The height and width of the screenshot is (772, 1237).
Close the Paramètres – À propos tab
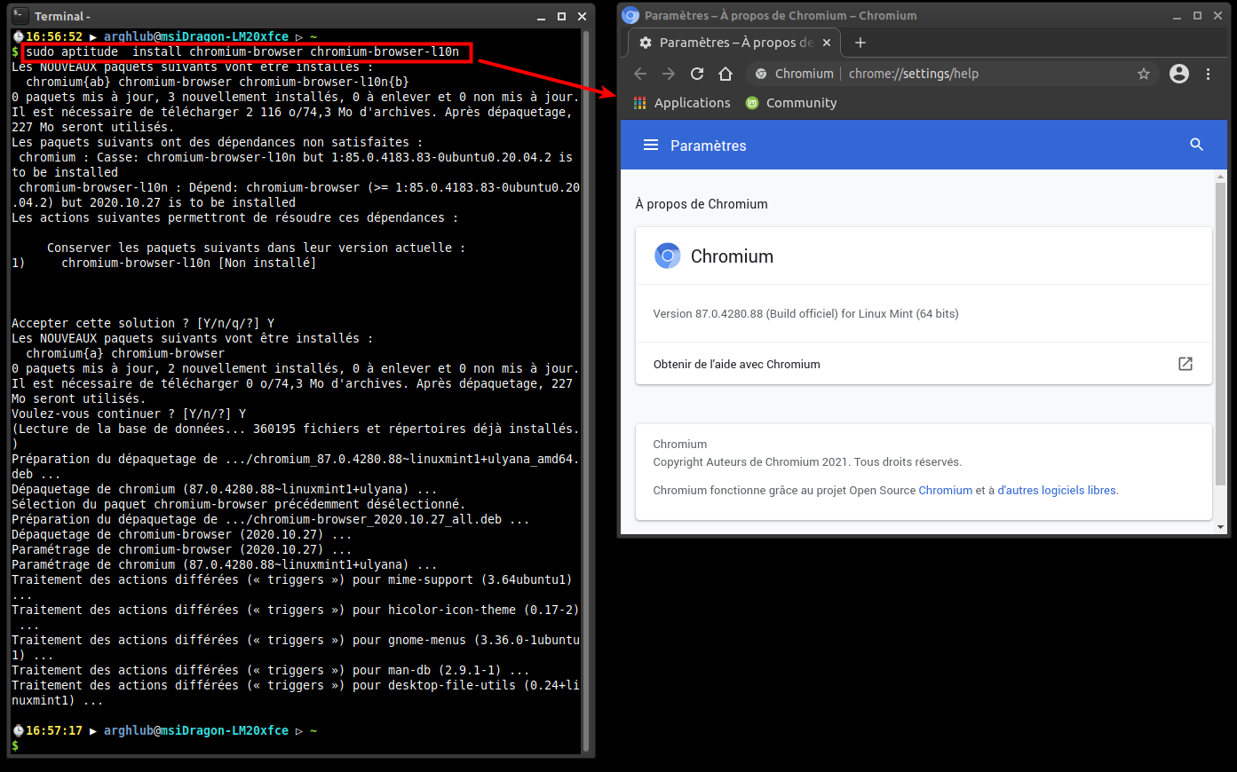pyautogui.click(x=827, y=43)
